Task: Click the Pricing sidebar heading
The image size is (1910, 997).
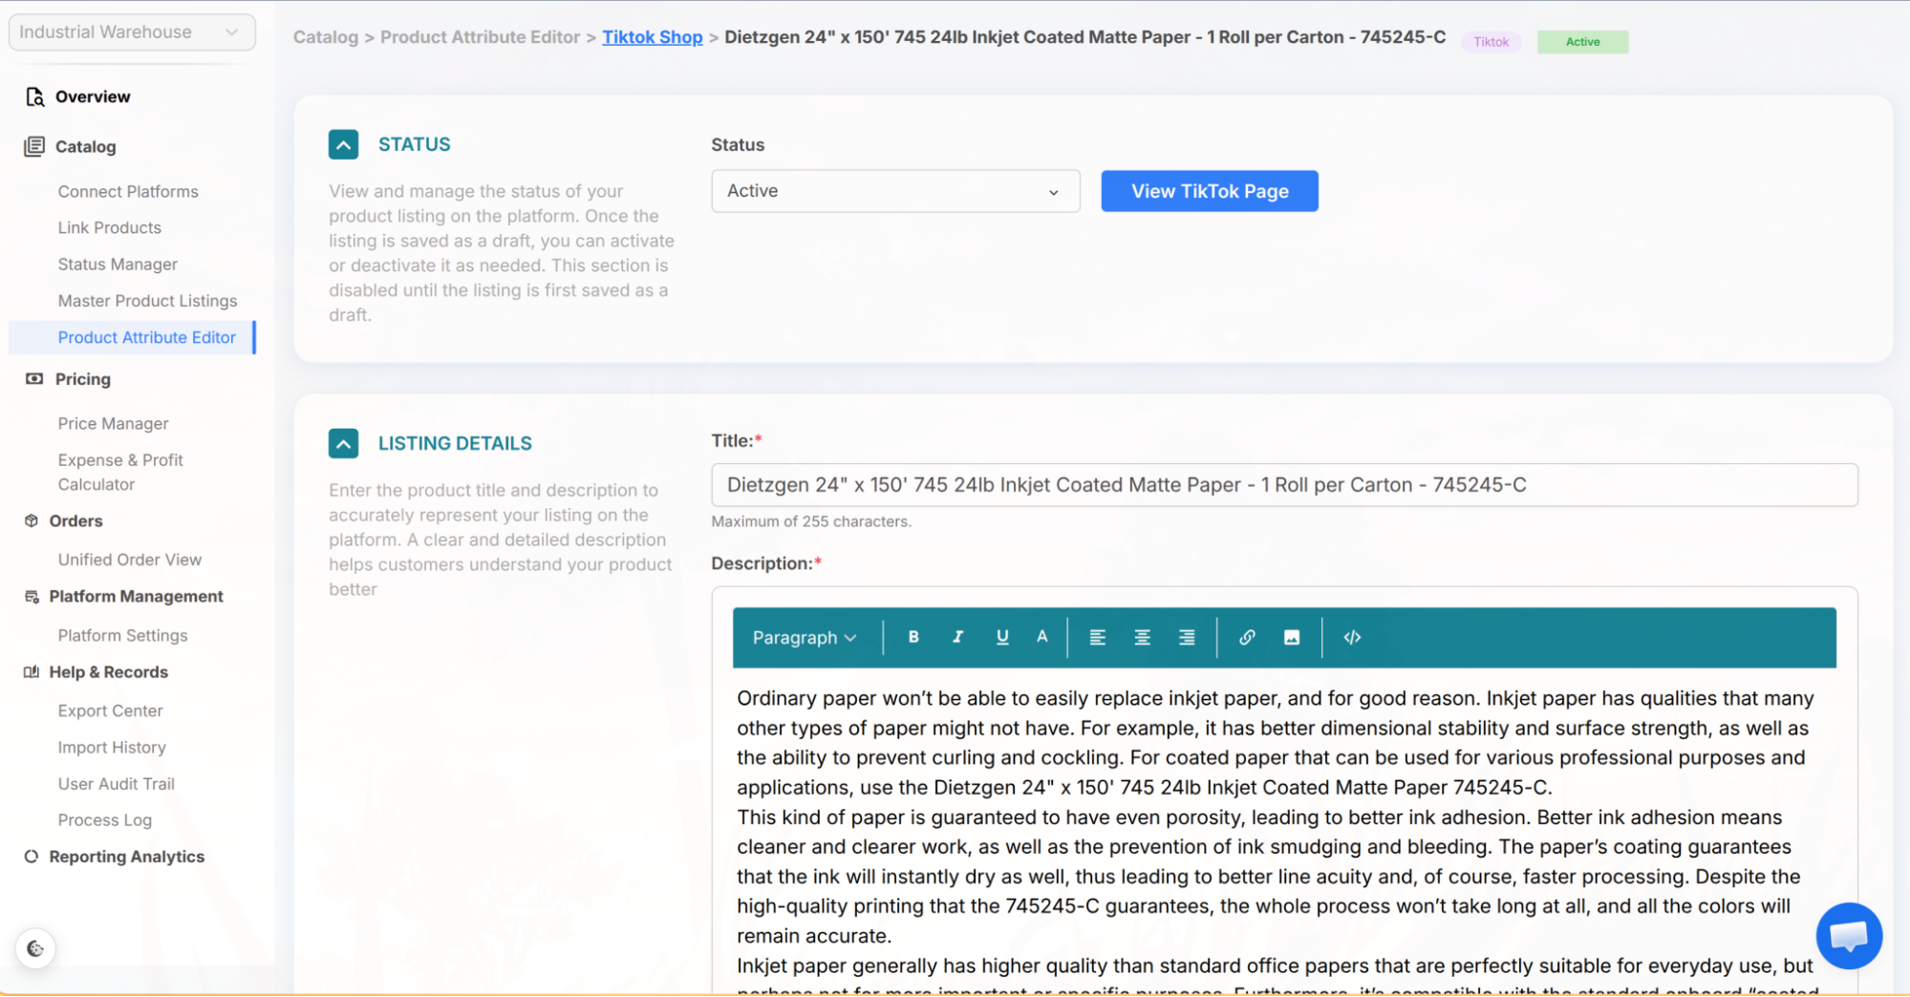Action: pos(82,379)
